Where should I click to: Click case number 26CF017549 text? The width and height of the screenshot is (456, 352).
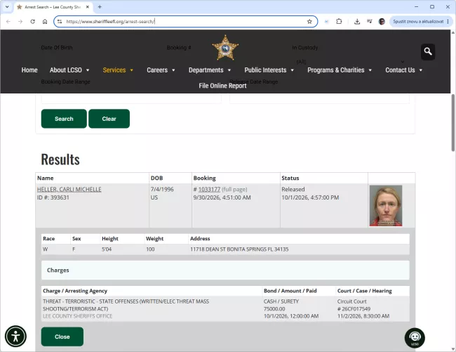pyautogui.click(x=354, y=309)
